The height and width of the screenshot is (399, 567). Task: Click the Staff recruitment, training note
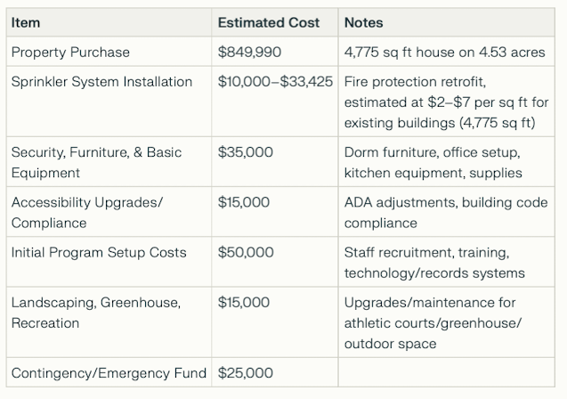coord(447,262)
